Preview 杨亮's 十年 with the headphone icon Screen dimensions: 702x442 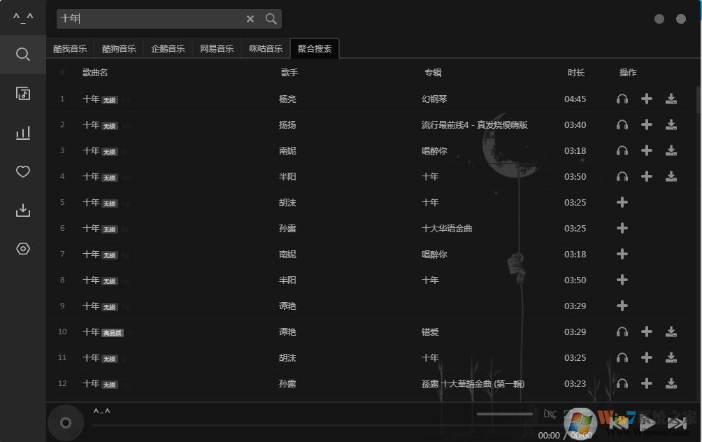click(622, 99)
